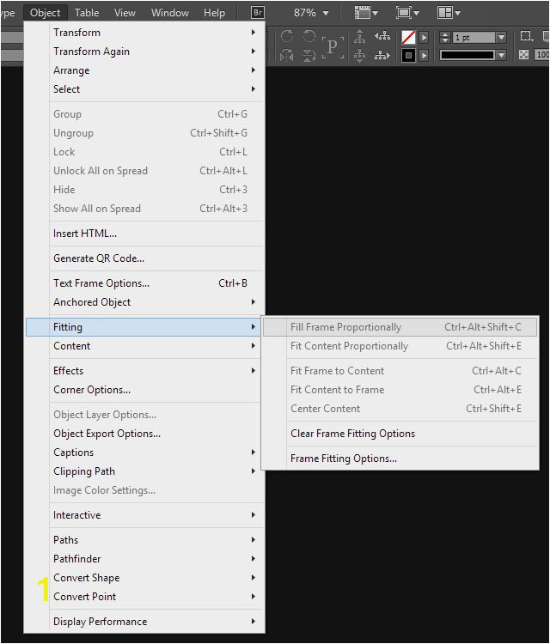This screenshot has width=550, height=644.
Task: Click the select next object icon
Action: (382, 55)
